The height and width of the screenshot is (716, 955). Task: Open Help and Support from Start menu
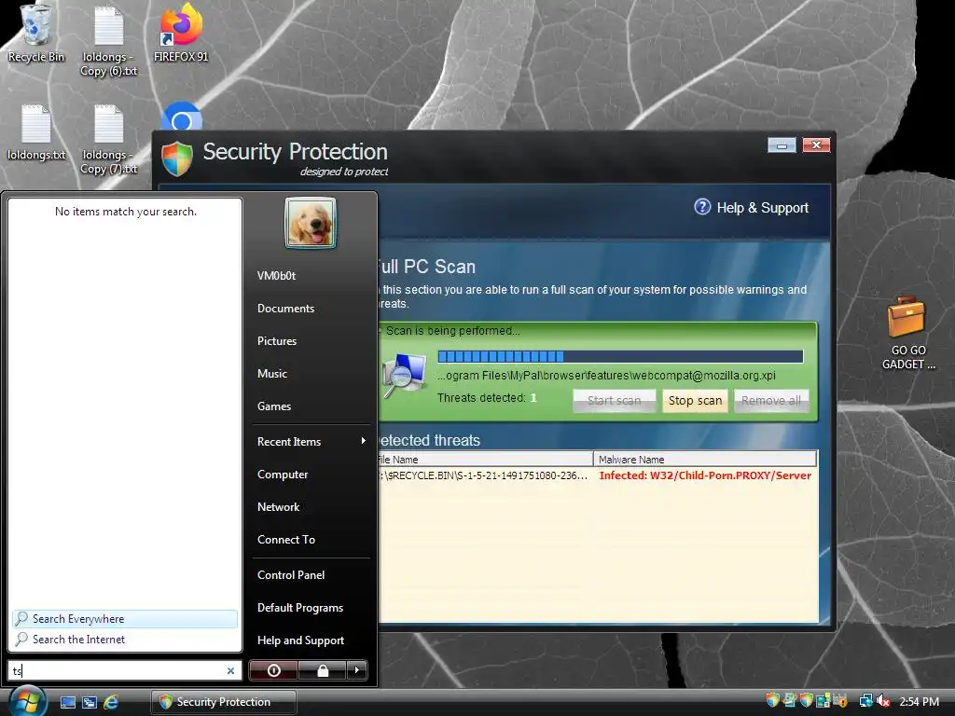pyautogui.click(x=300, y=640)
